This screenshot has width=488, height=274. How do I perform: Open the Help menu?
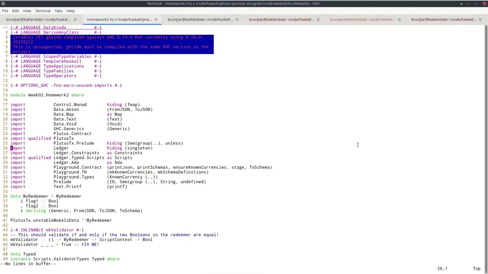[71, 11]
